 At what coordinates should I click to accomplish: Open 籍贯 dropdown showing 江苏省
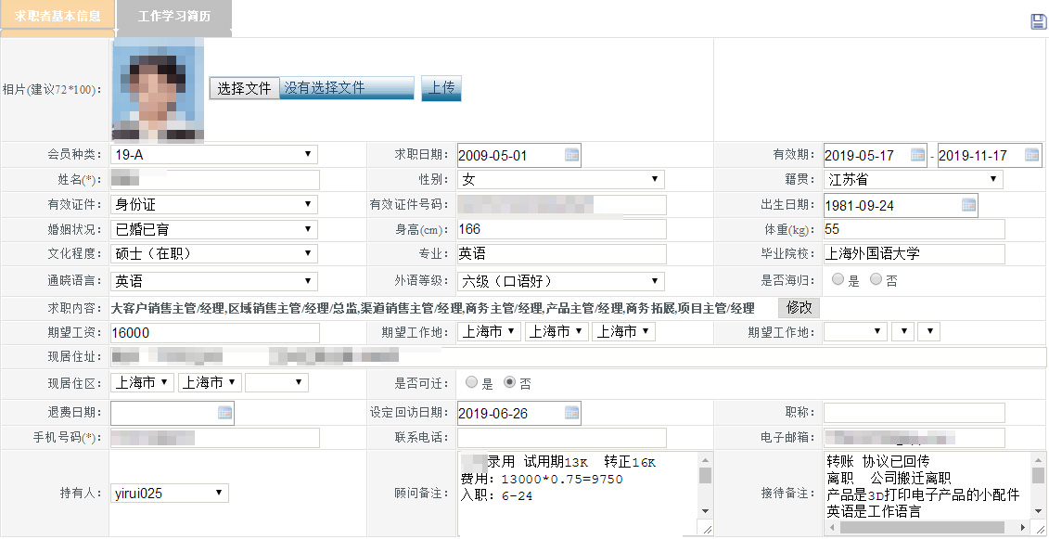click(914, 179)
